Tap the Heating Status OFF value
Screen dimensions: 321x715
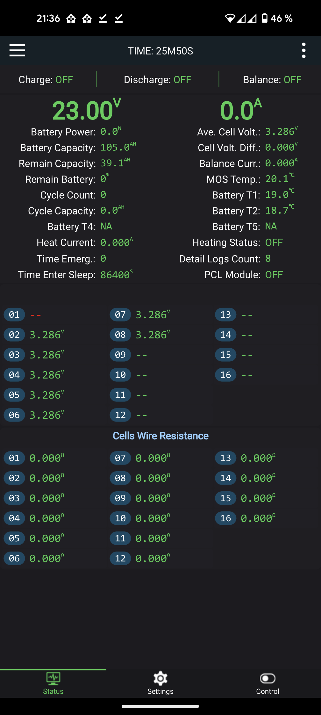point(274,242)
